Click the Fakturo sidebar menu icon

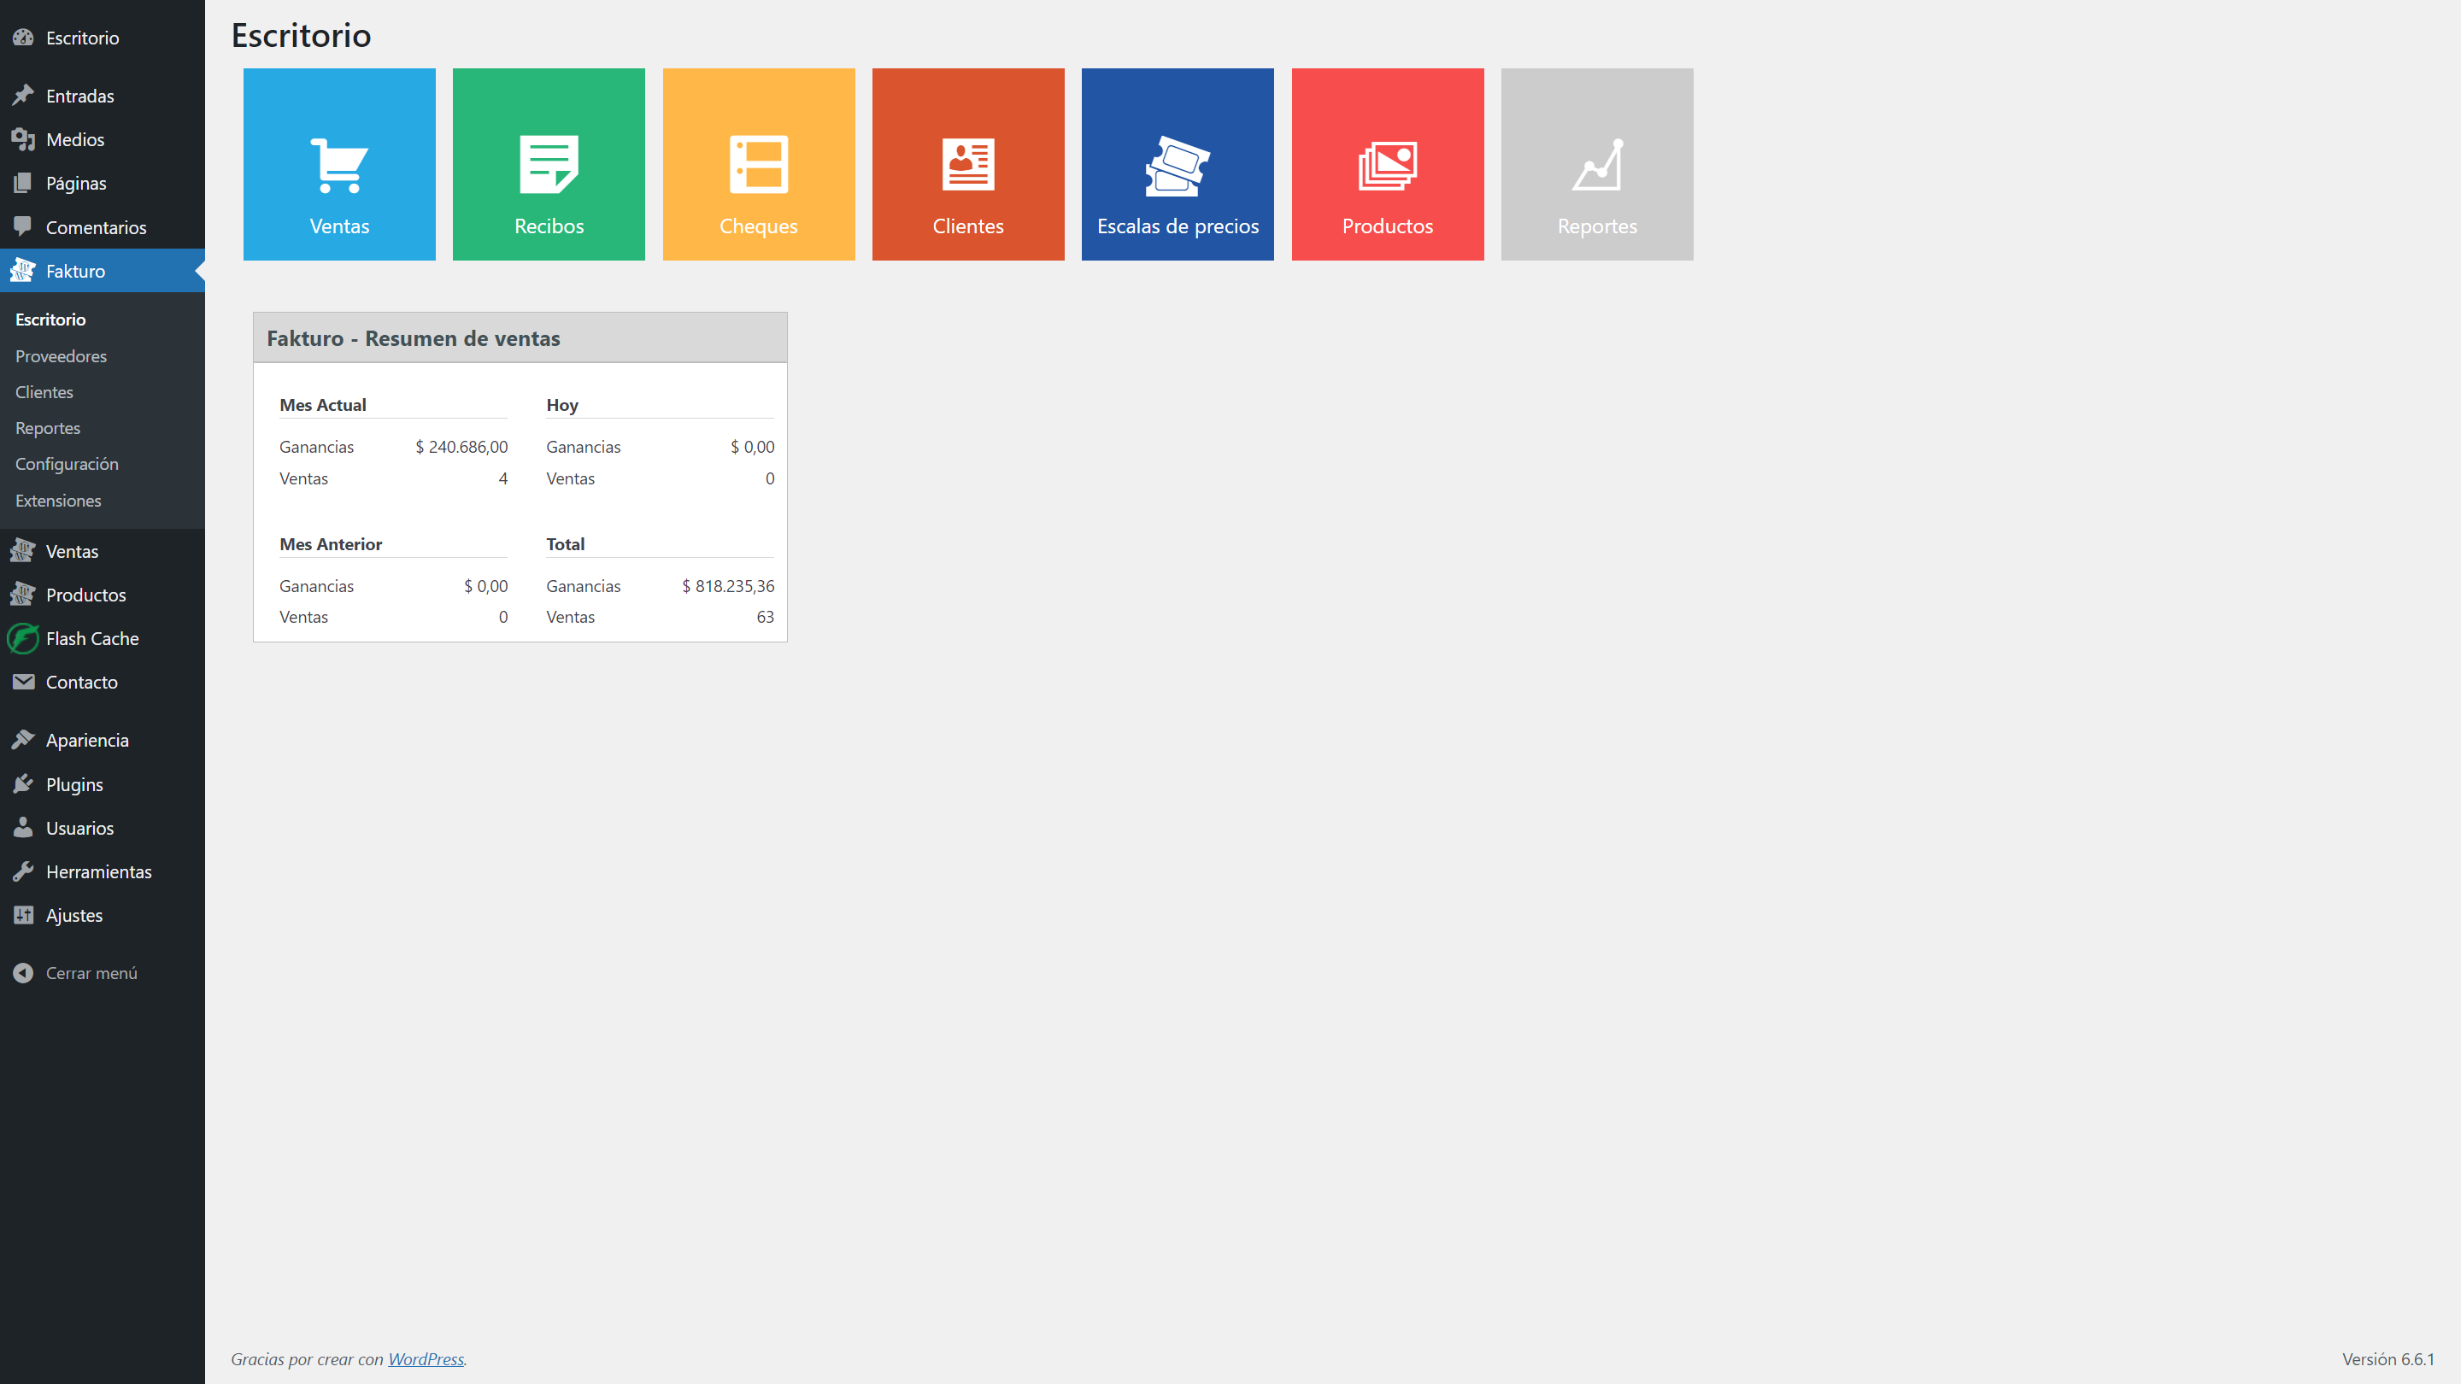coord(22,270)
